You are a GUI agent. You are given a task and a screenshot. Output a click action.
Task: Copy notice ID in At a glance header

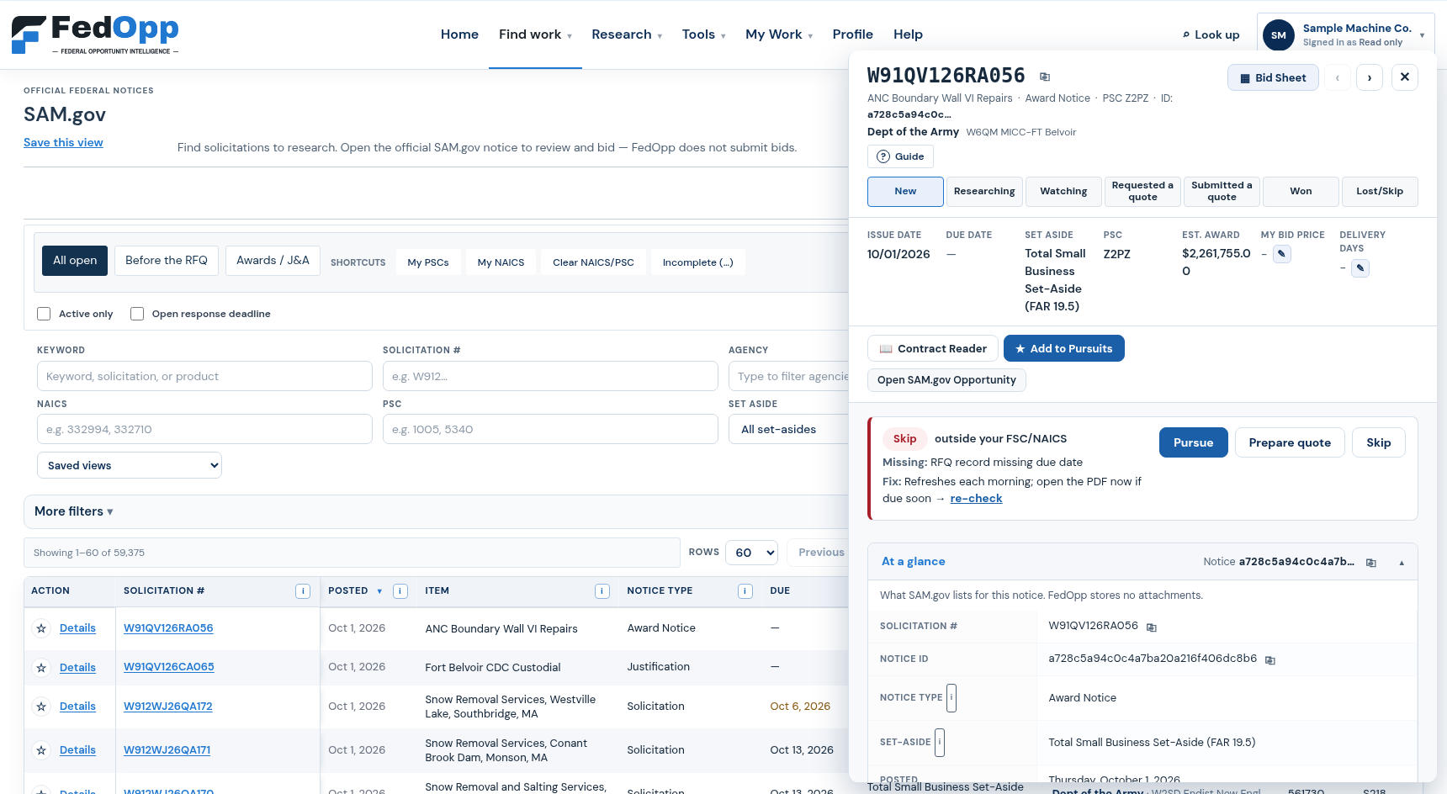(x=1371, y=563)
